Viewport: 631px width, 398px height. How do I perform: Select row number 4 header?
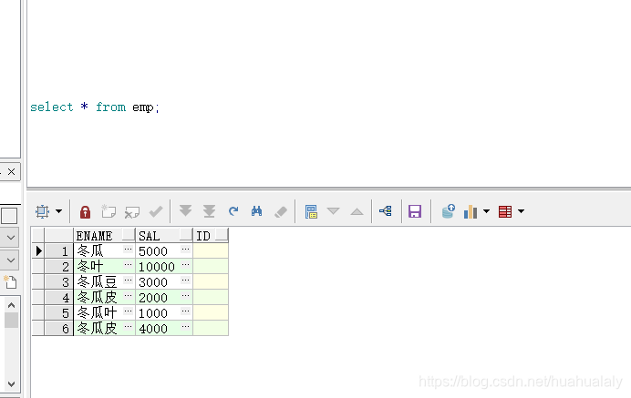tap(58, 297)
